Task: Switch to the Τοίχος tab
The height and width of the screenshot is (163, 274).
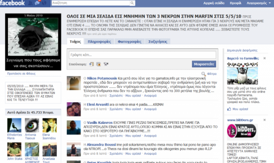Action: coord(75,41)
